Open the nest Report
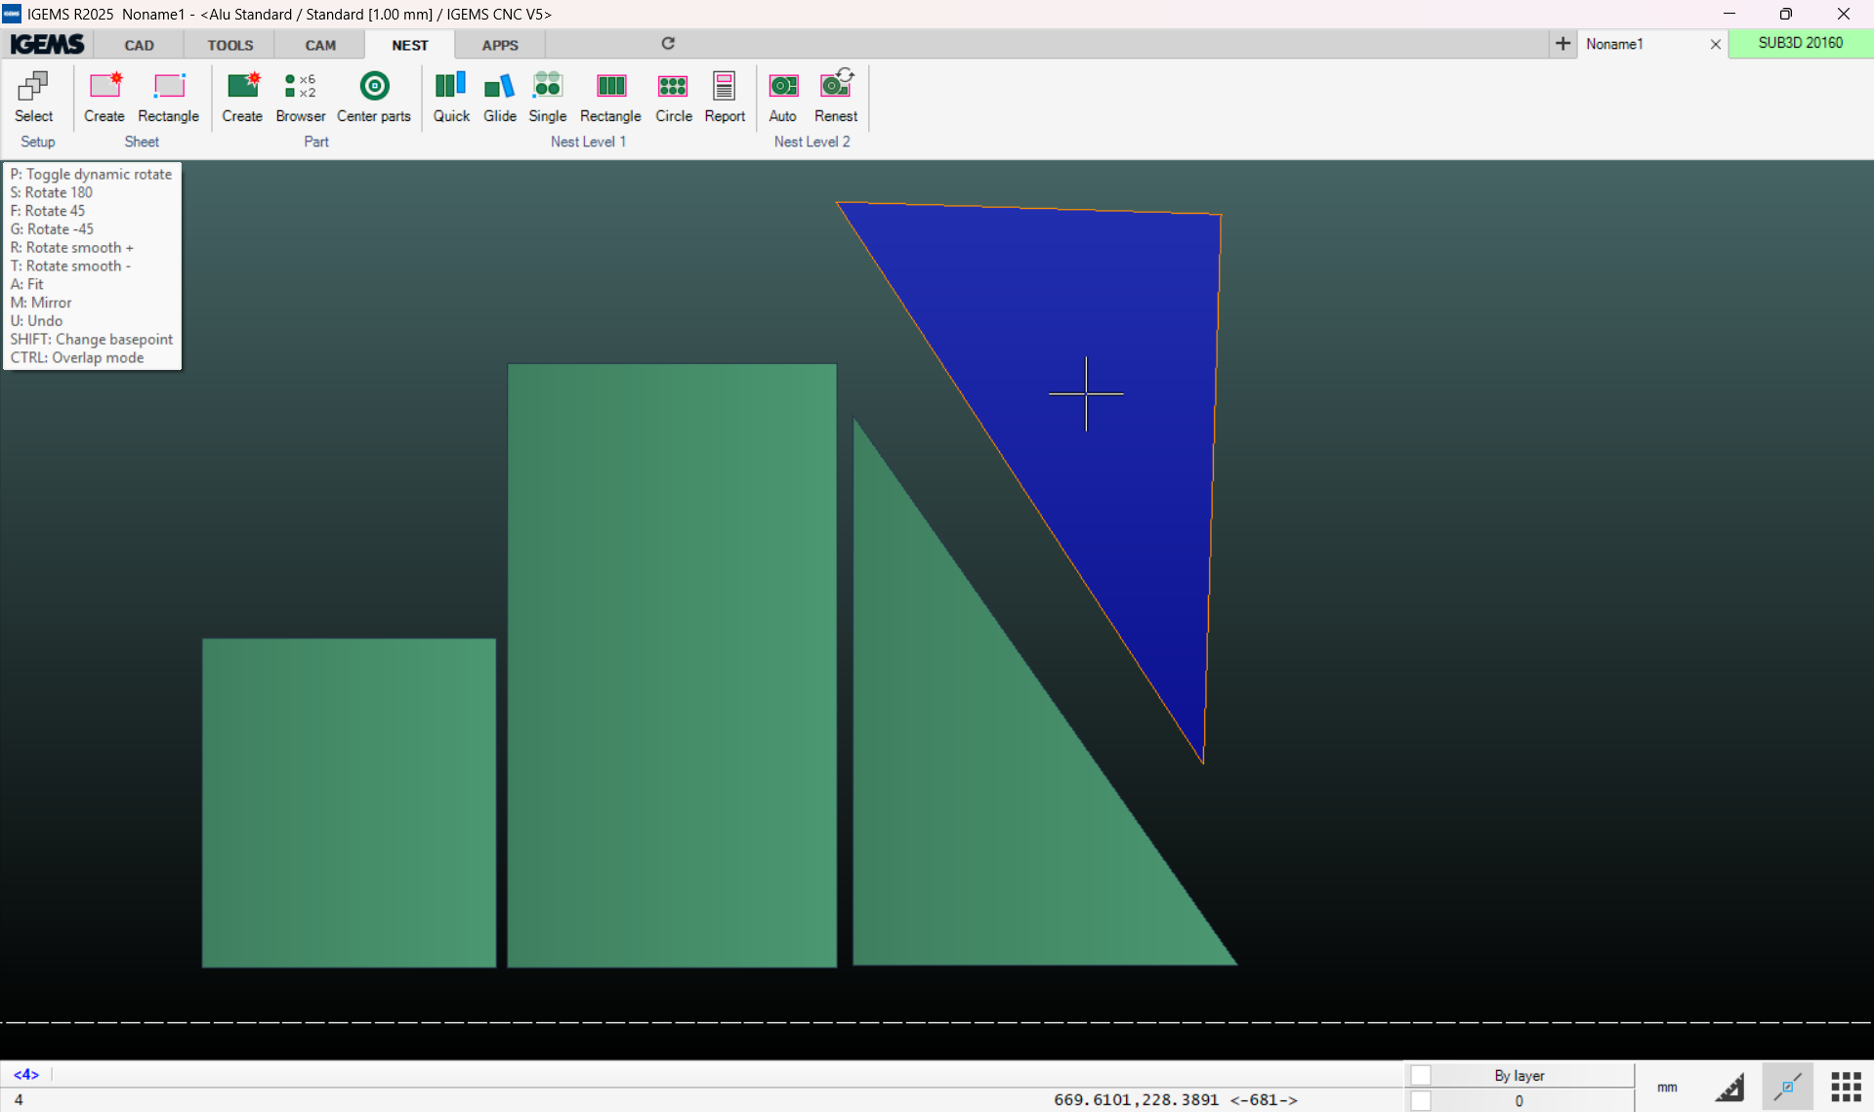The image size is (1874, 1112). [x=724, y=97]
